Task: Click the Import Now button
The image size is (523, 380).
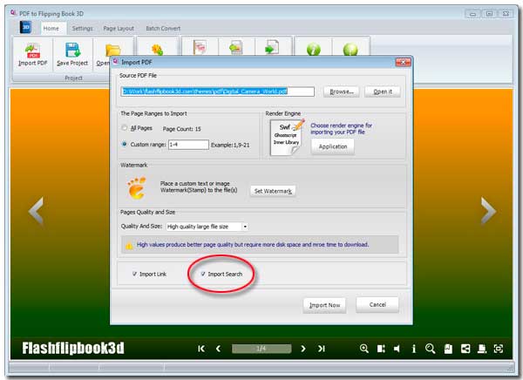Action: point(324,305)
